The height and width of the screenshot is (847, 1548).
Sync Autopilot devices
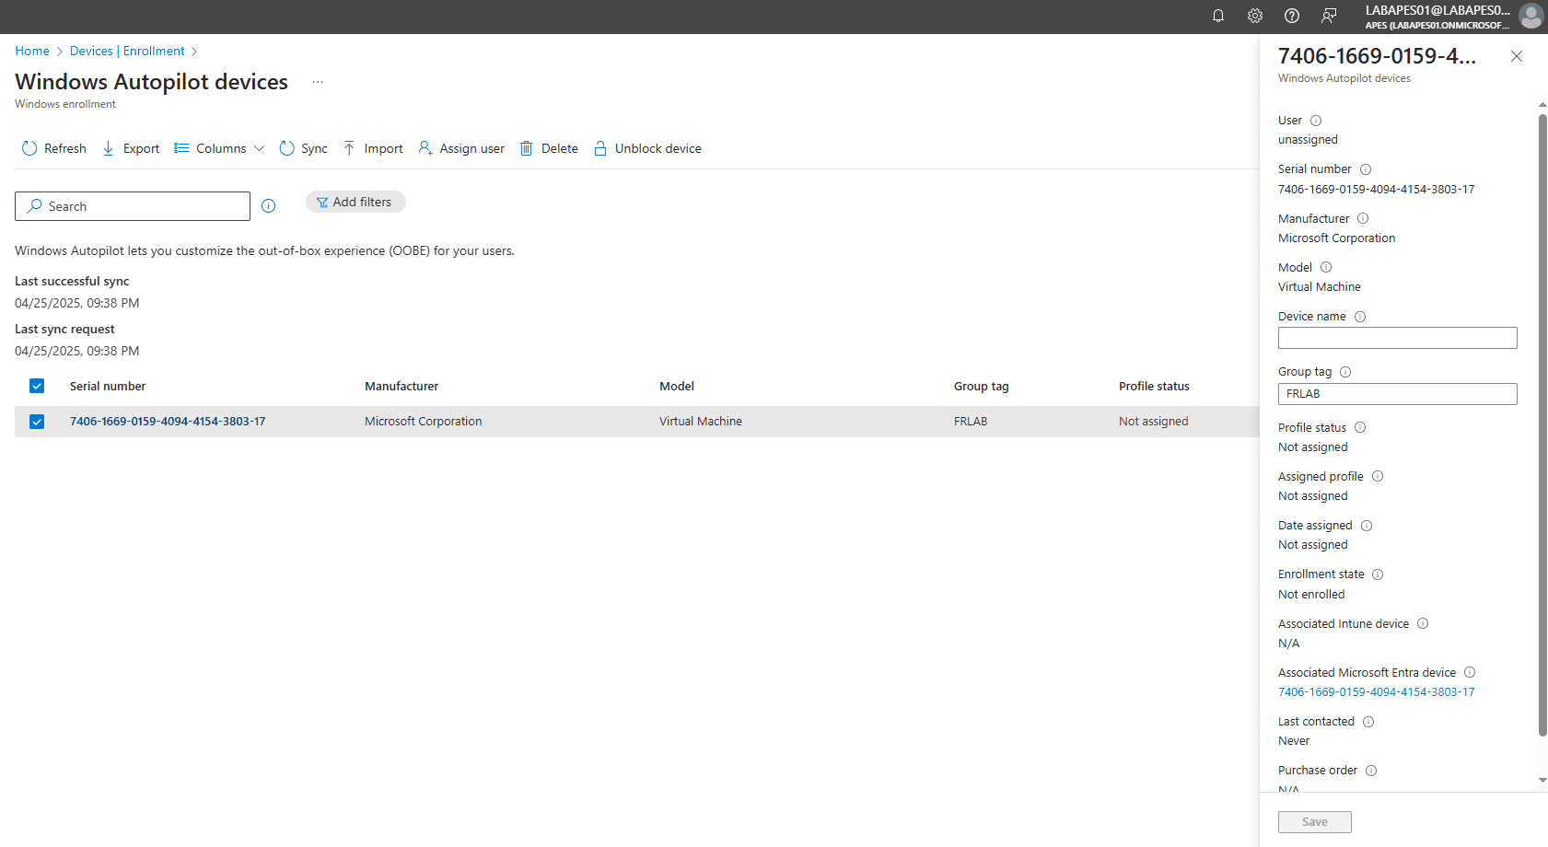coord(302,148)
